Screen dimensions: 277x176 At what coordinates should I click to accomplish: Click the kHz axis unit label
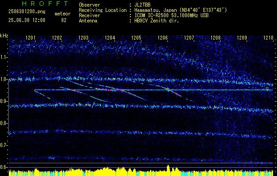pyautogui.click(x=4, y=36)
